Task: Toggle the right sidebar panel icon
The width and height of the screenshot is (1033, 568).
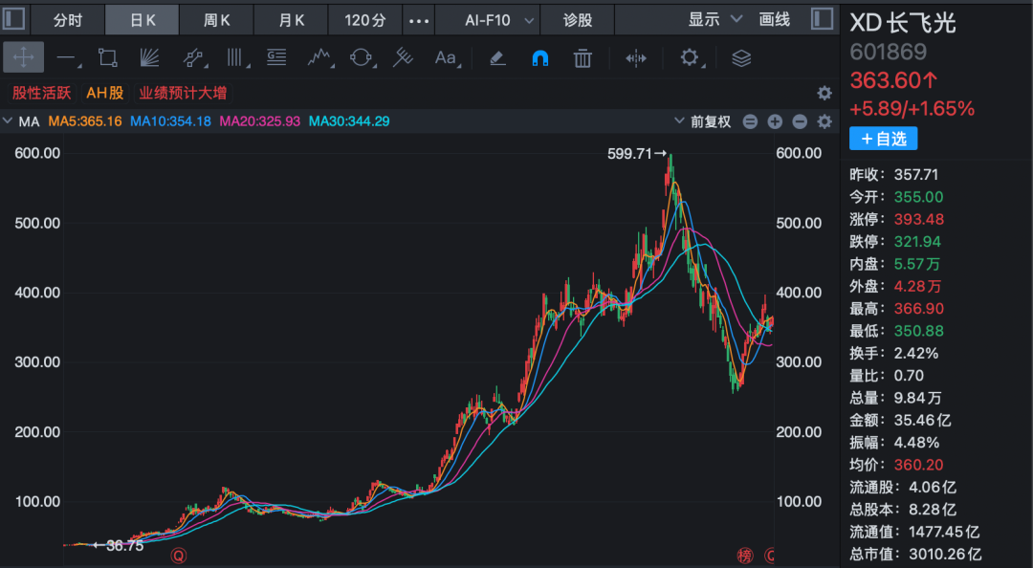Action: [x=822, y=18]
